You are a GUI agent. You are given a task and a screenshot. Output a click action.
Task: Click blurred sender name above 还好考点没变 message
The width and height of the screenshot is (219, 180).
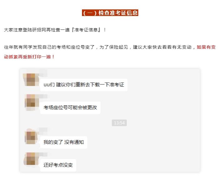[x=43, y=154]
